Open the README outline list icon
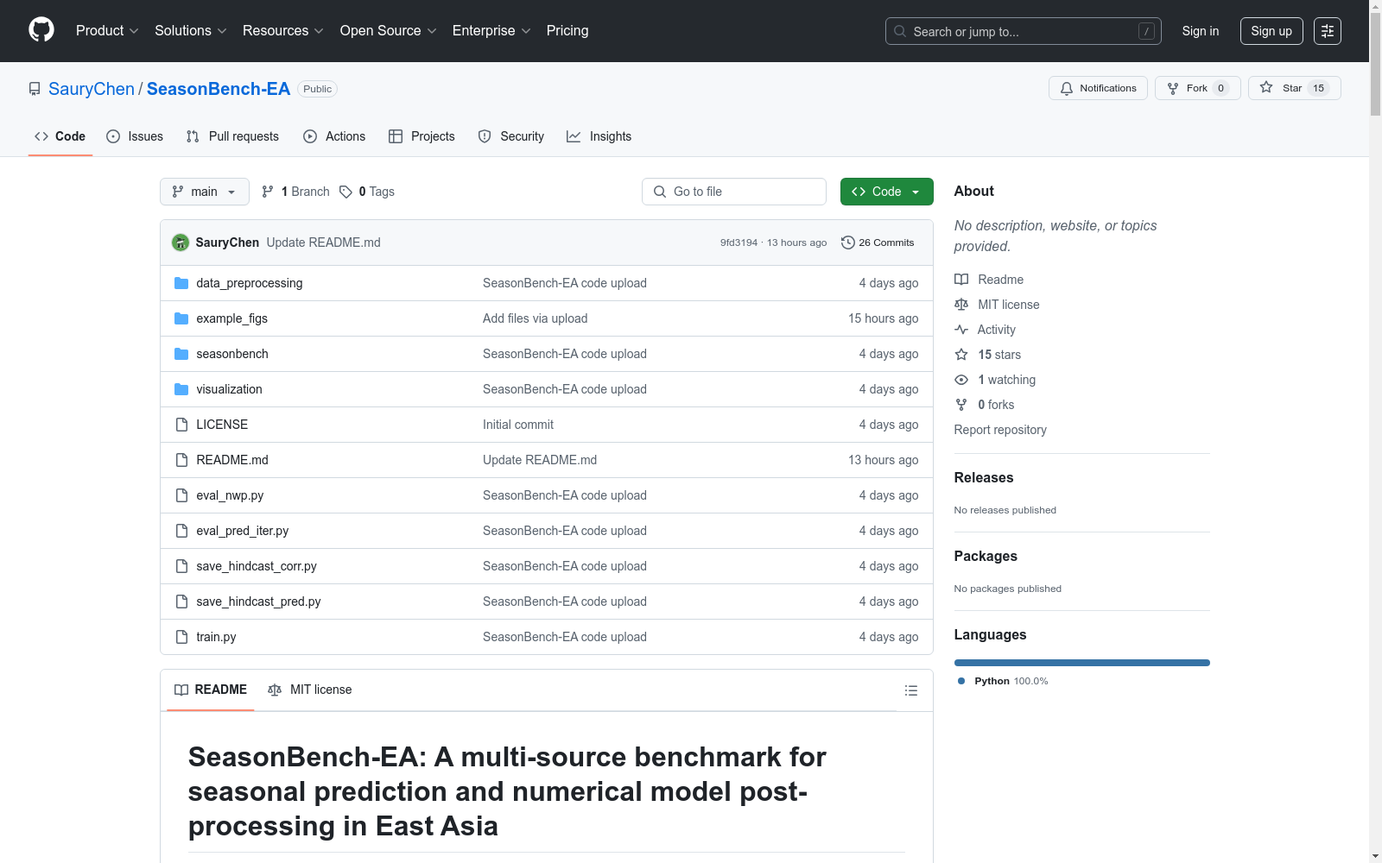Image resolution: width=1382 pixels, height=863 pixels. tap(911, 690)
